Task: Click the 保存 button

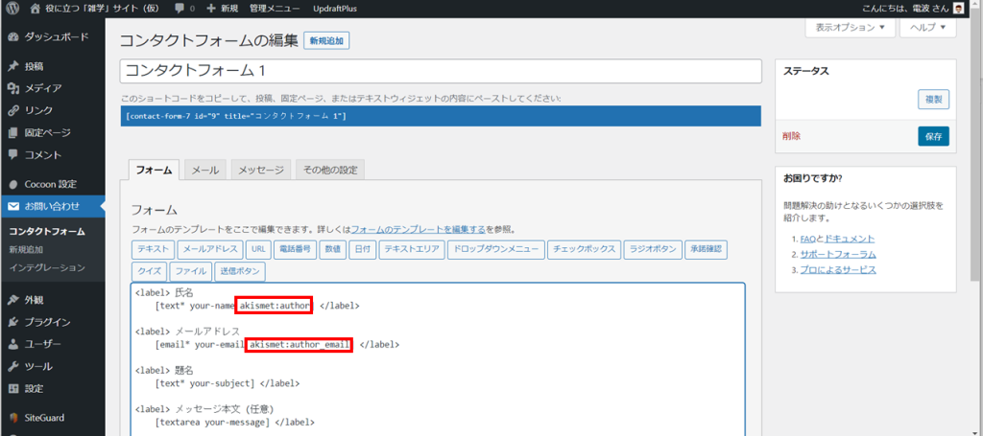Action: tap(933, 136)
